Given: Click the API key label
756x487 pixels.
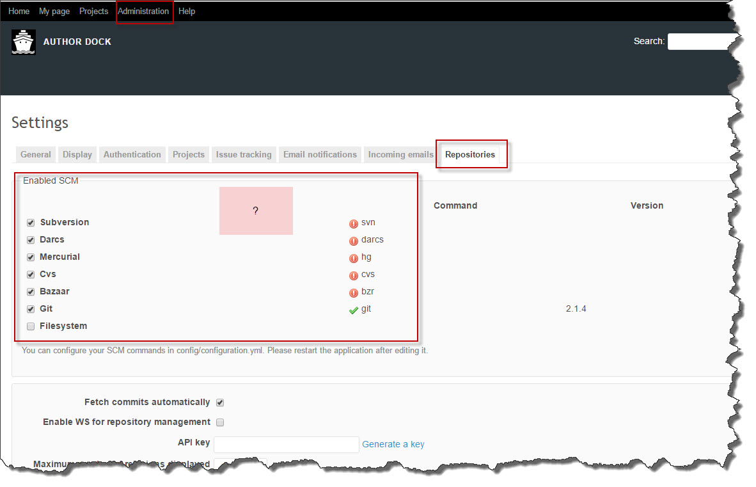Looking at the screenshot, I should 194,443.
